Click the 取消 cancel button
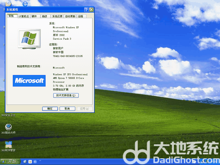Screen dimensions: 220x165 click(67, 109)
